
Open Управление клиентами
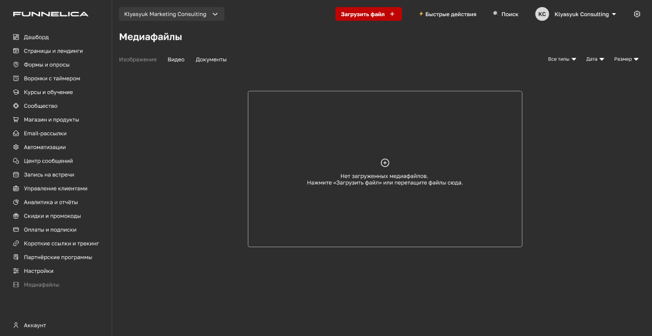(x=56, y=188)
